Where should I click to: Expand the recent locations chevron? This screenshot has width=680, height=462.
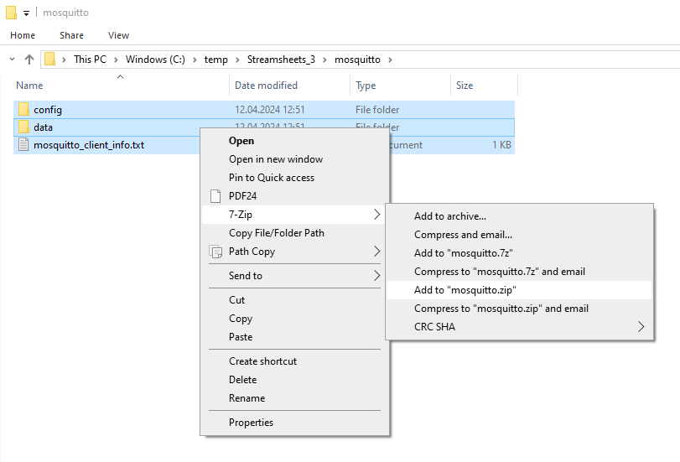click(12, 60)
